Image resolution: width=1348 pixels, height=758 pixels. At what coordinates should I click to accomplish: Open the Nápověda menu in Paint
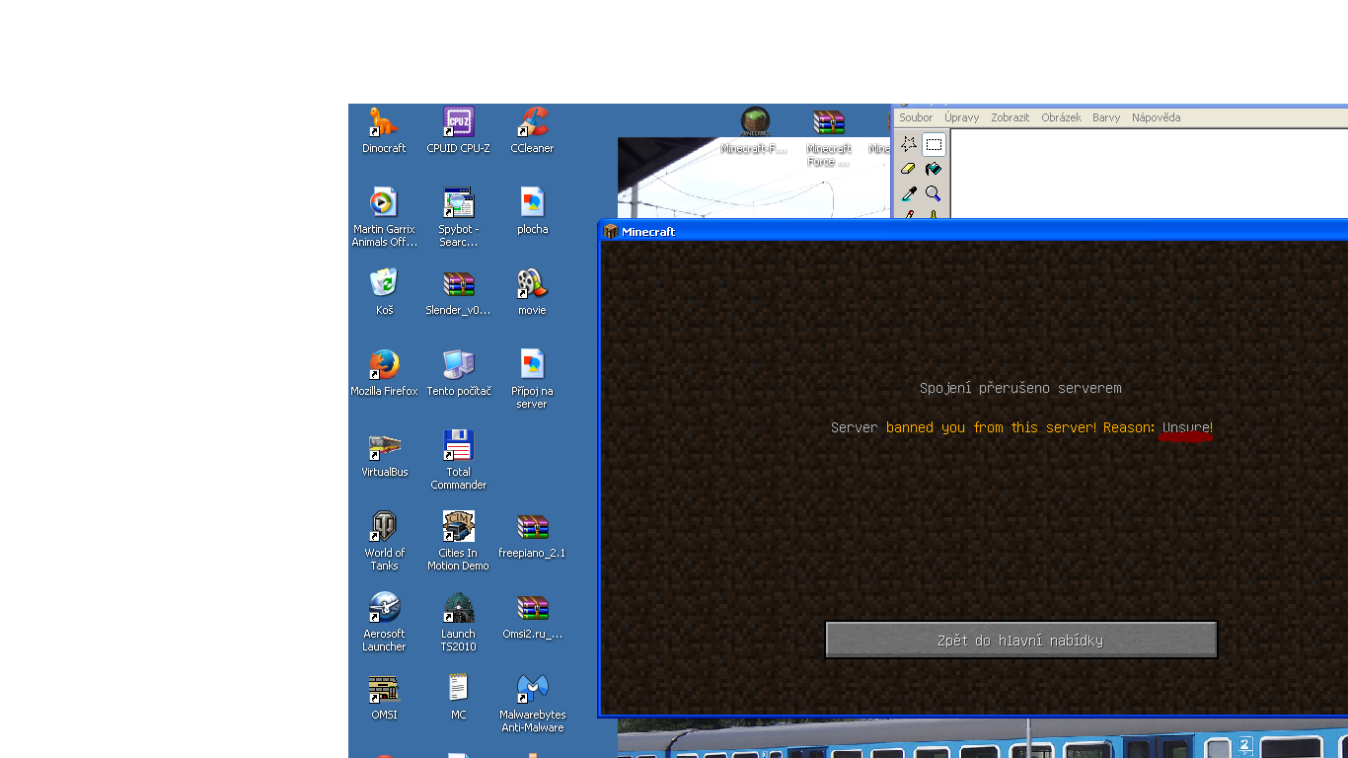pos(1156,117)
